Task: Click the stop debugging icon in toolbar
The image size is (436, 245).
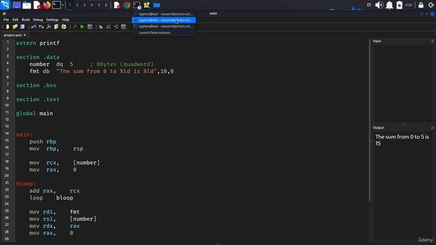Action: pos(123,27)
